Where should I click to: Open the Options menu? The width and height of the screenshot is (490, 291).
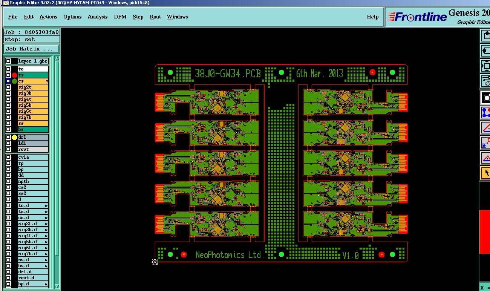pyautogui.click(x=72, y=17)
